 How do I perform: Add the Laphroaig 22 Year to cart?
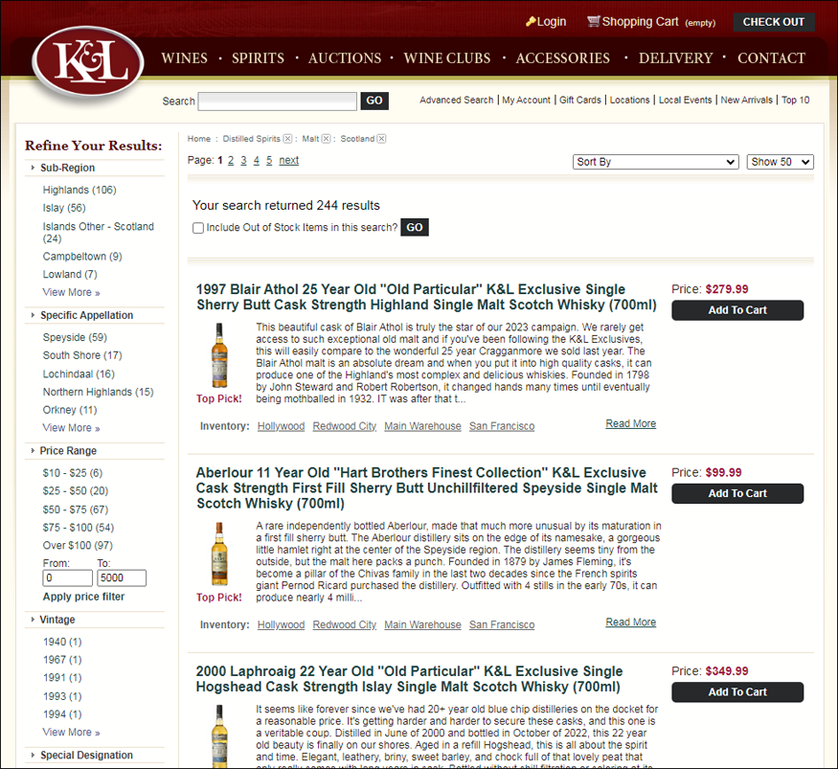pos(737,692)
